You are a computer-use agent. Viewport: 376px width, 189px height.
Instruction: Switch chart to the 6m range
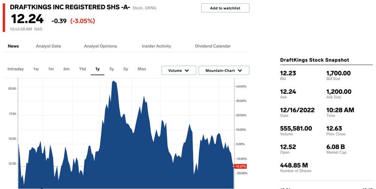[x=66, y=69]
